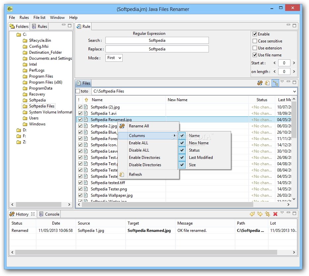Click the undo arrow icon in History toolbar
309x276 pixels.
[x=252, y=214]
